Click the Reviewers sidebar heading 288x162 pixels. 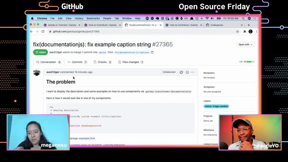209,73
